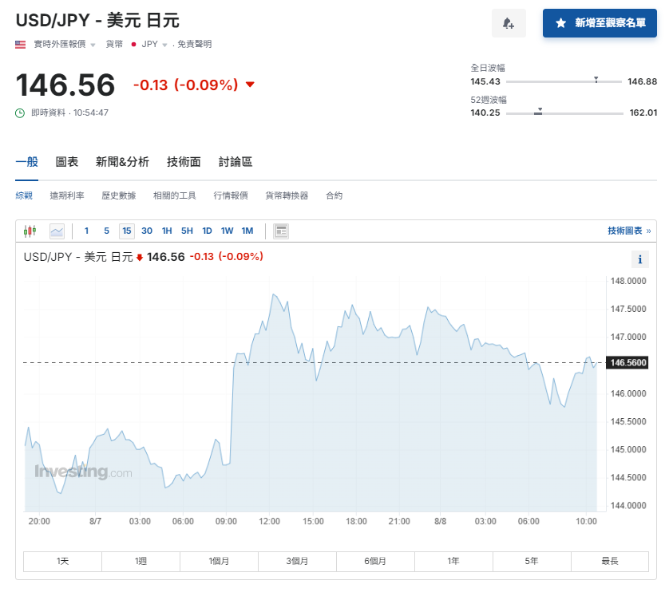The height and width of the screenshot is (600, 669).
Task: Open the 免責聲明 link
Action: tap(195, 45)
